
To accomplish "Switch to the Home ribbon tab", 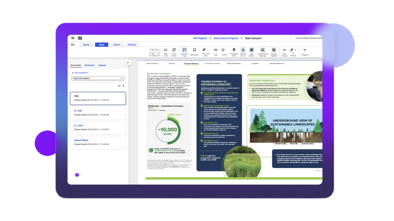I will click(86, 45).
